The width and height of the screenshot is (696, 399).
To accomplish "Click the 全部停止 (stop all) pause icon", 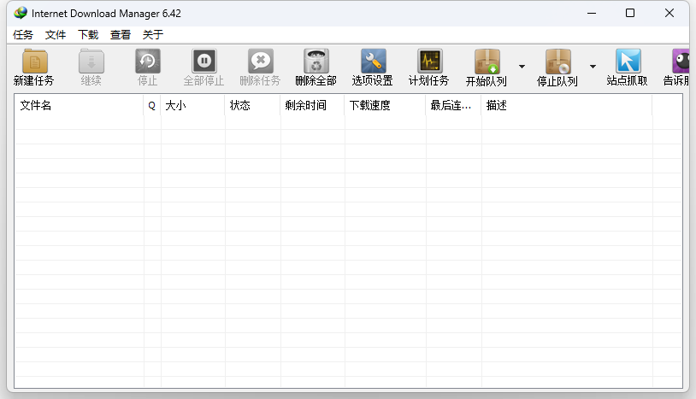I will (203, 62).
